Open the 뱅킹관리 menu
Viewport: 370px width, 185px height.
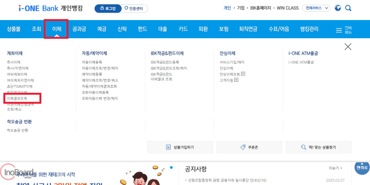(309, 29)
